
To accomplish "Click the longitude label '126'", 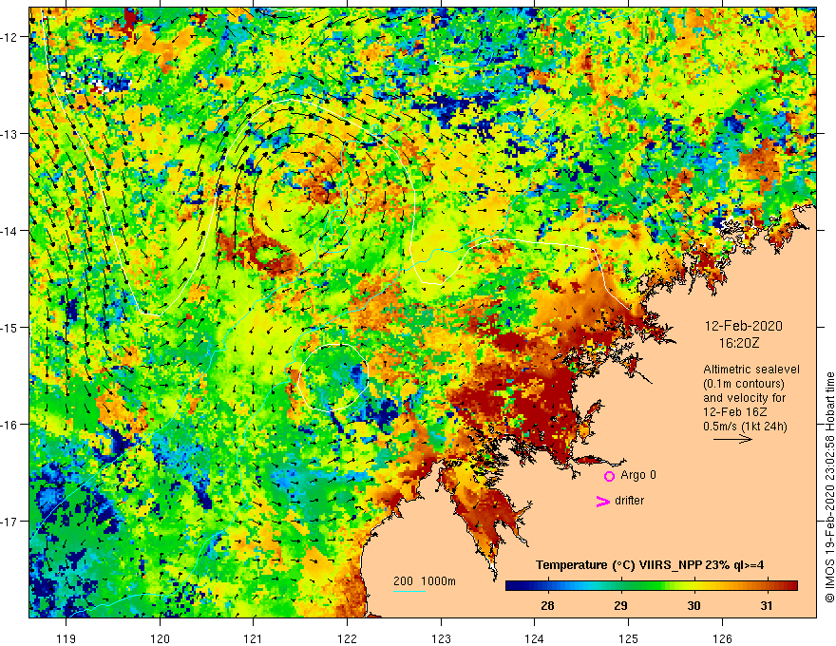I will coord(722,638).
